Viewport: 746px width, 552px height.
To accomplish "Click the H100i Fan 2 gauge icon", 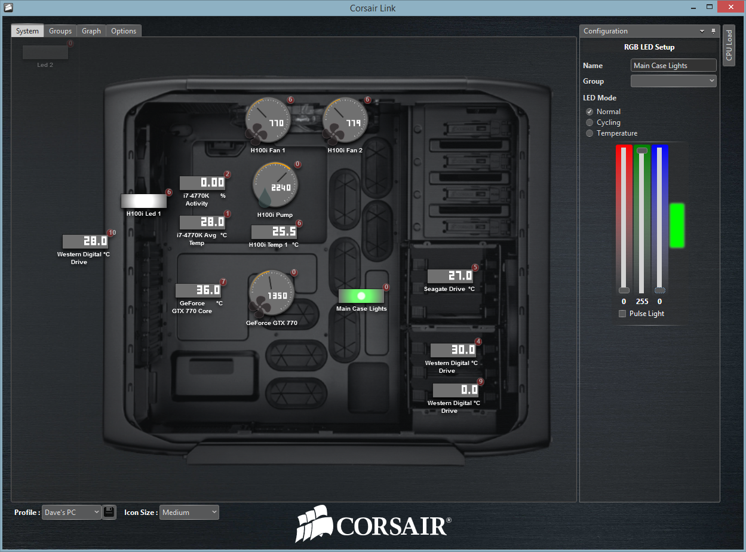I will point(345,121).
